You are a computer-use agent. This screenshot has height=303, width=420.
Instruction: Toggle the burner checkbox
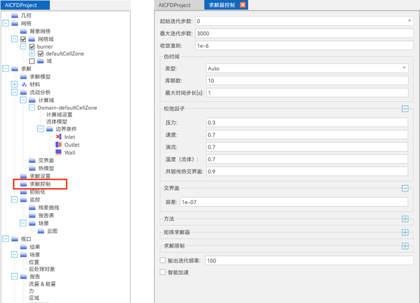tap(32, 47)
